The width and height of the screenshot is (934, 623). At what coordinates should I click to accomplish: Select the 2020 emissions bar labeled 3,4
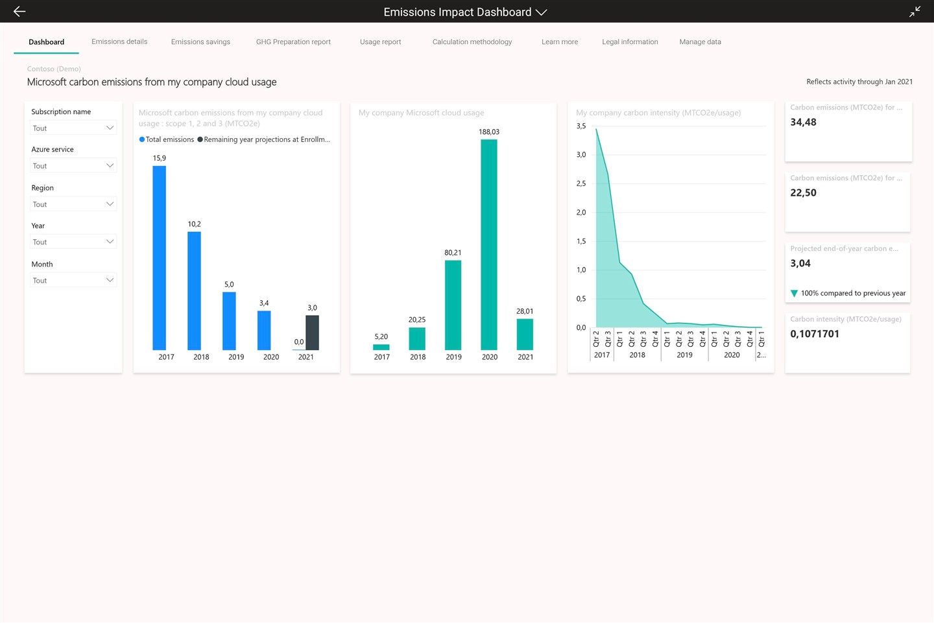264,331
